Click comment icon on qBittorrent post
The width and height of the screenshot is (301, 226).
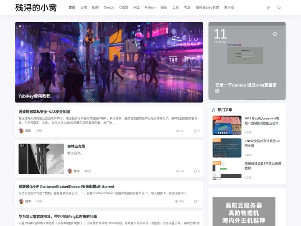pos(195,201)
